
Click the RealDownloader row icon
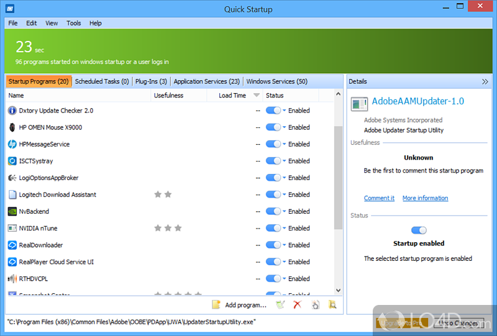click(x=12, y=245)
